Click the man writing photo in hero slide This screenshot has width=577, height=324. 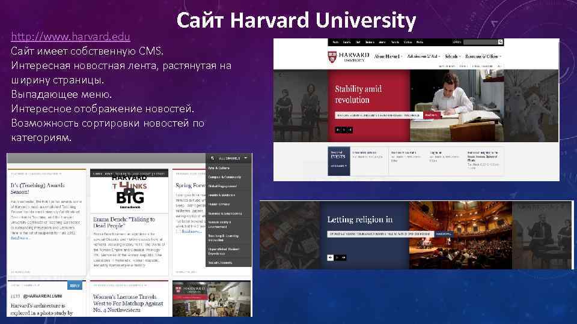tap(457, 106)
